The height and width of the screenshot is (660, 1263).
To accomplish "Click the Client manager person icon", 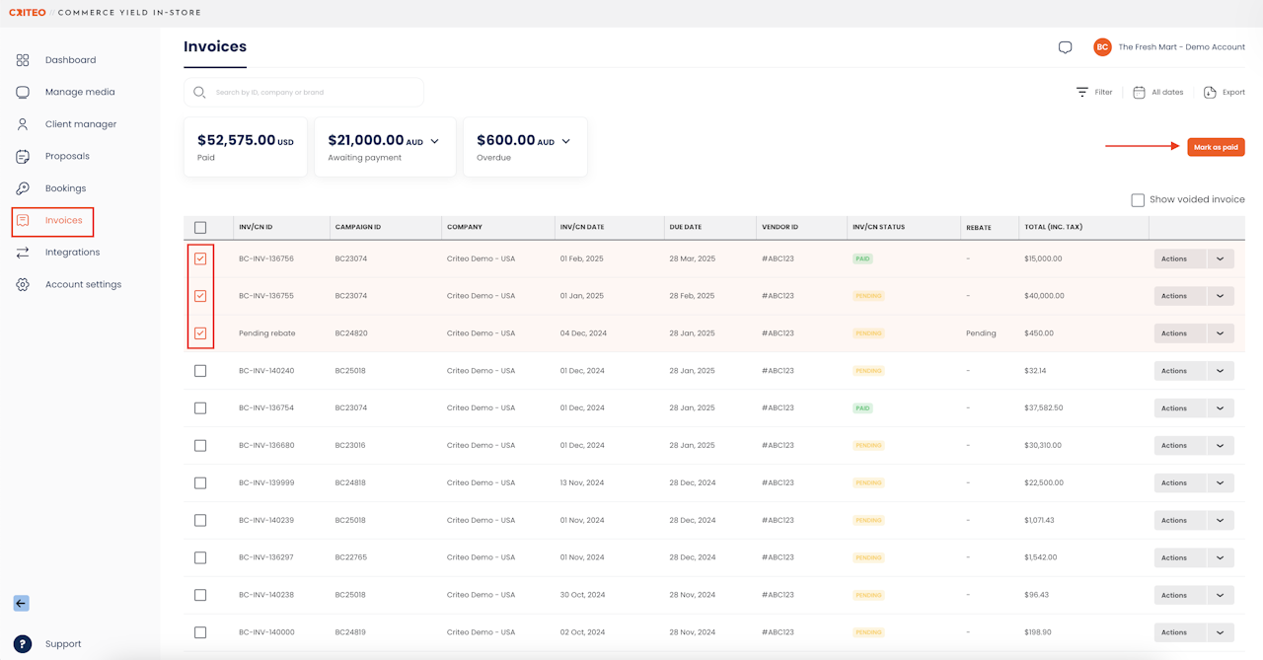I will click(23, 124).
